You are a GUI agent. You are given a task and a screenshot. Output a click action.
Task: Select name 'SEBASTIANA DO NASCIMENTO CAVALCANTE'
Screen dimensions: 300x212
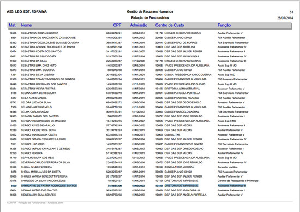click(x=49, y=38)
